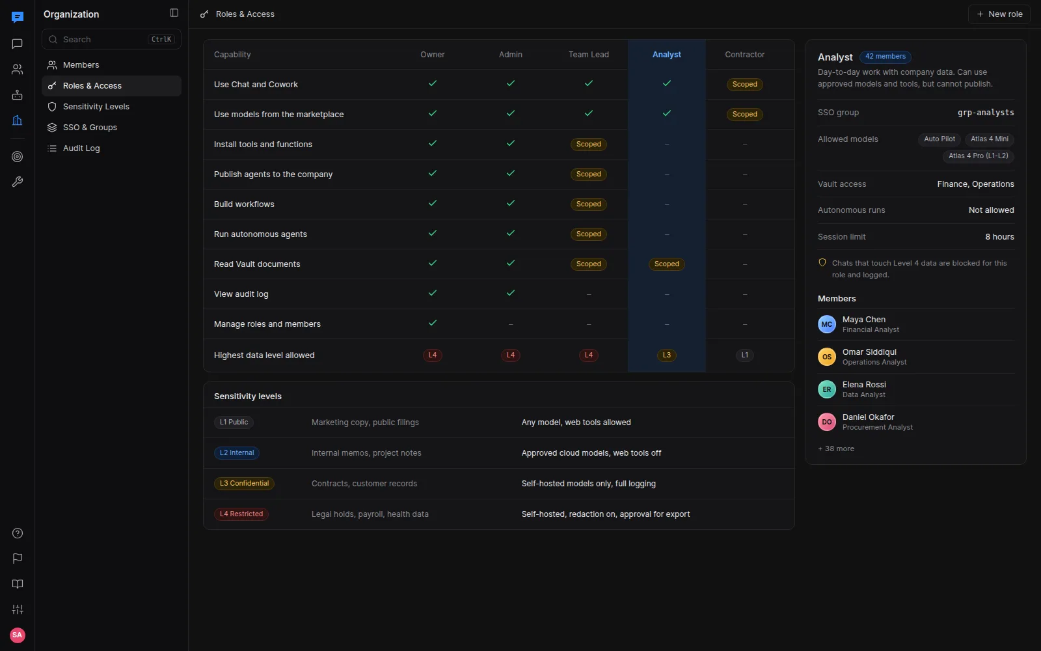Click Team Lead's Scoped badge for Build workflows

point(589,204)
